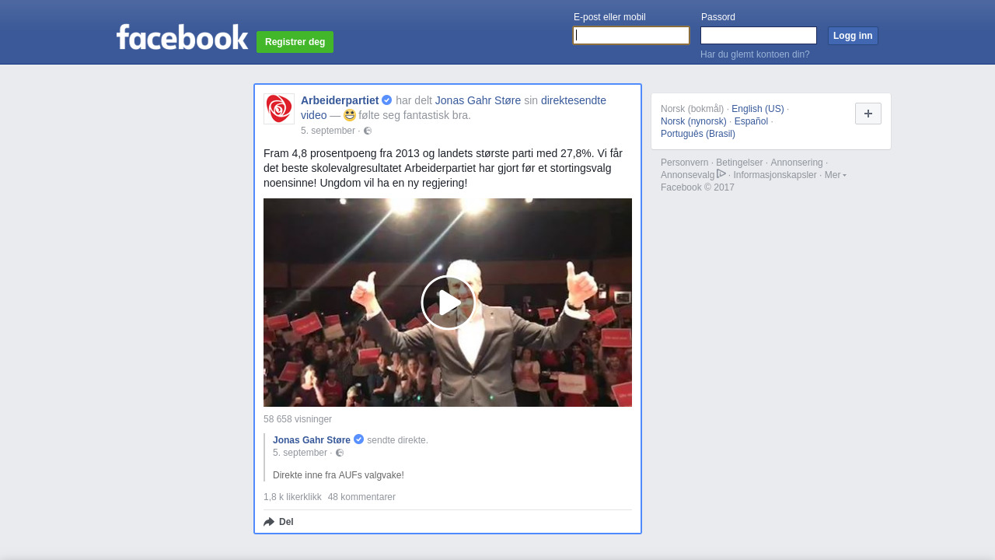The width and height of the screenshot is (995, 560).
Task: Click the Facebook logo
Action: [182, 37]
